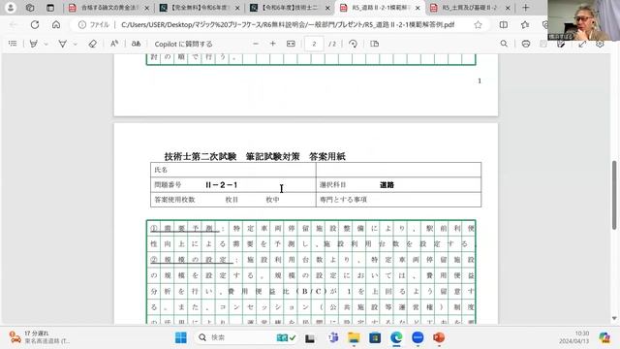This screenshot has height=349, width=620.
Task: Toggle PDF full screen mode
Action: click(x=582, y=44)
